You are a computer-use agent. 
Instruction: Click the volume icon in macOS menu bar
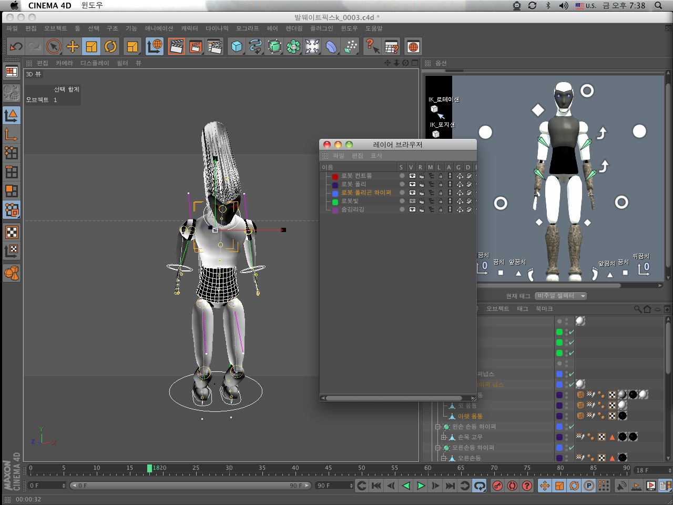click(x=563, y=5)
